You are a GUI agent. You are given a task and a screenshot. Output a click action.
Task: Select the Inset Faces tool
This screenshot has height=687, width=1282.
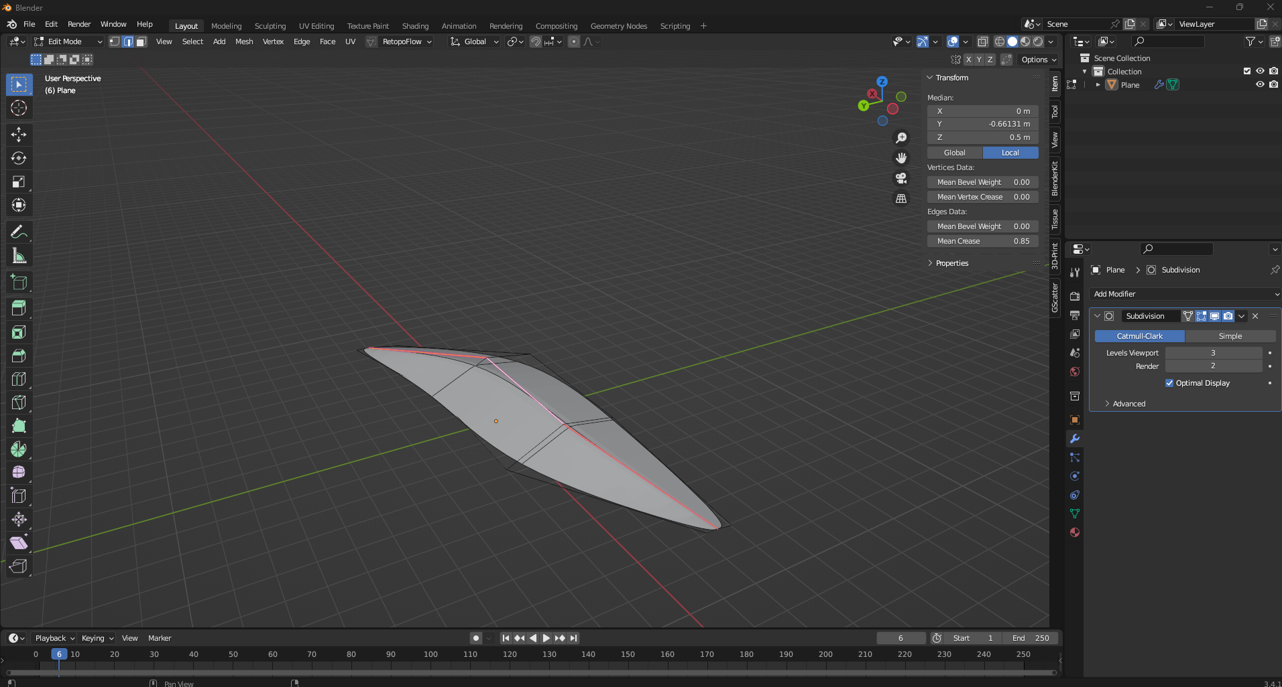19,332
